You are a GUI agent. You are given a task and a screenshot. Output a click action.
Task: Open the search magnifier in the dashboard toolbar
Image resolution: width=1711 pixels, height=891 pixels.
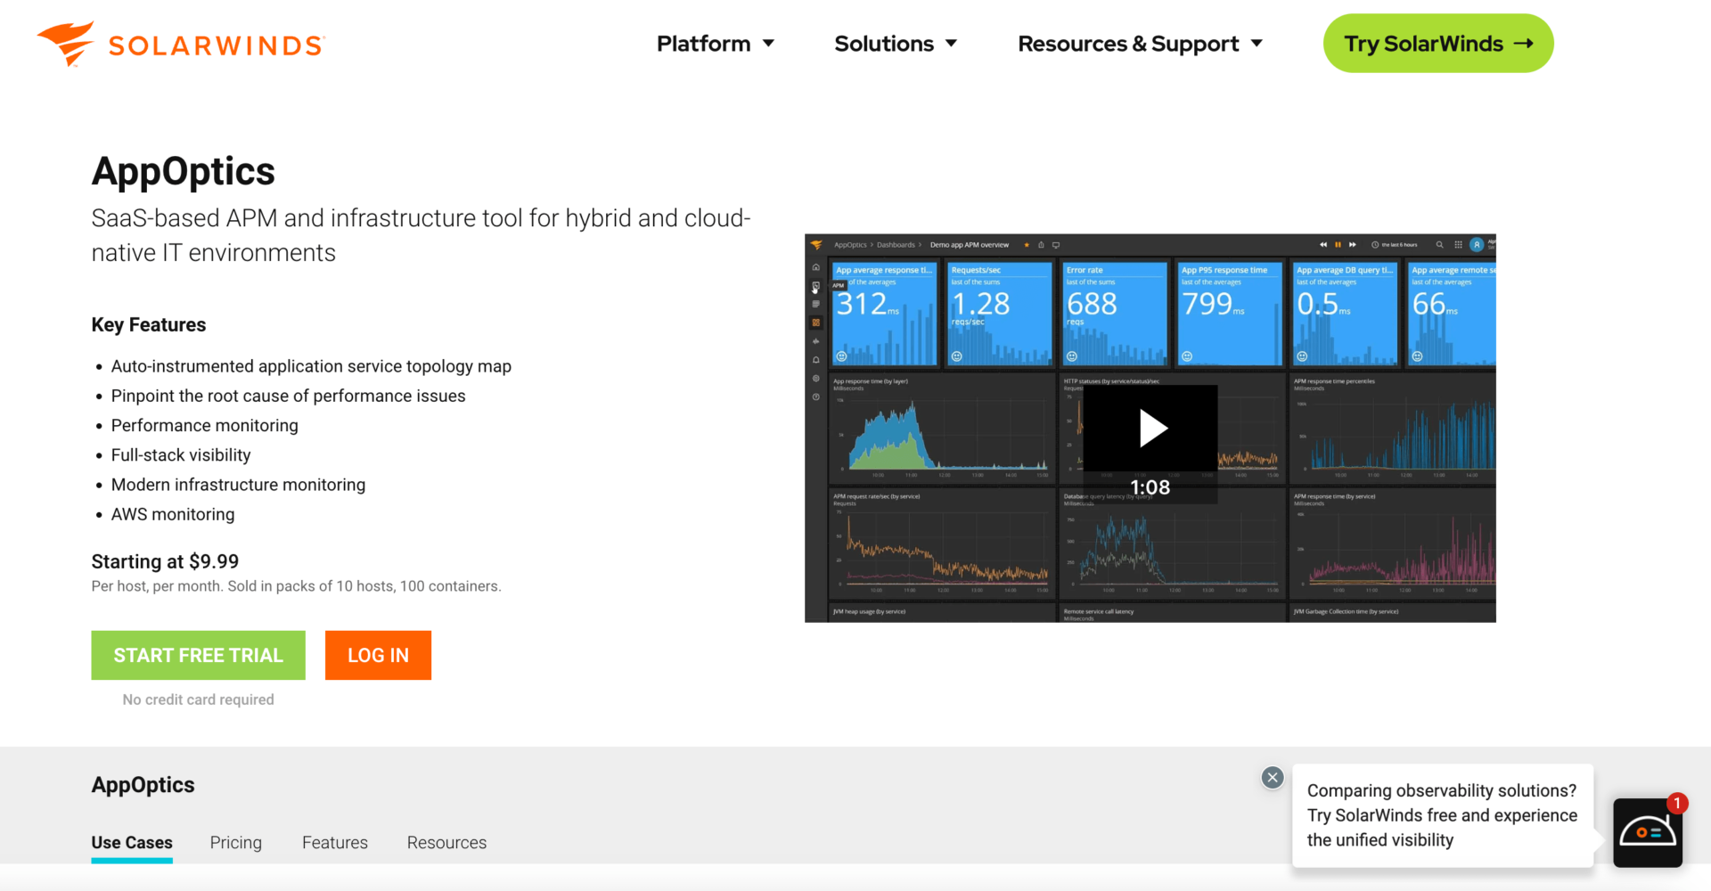tap(1440, 244)
